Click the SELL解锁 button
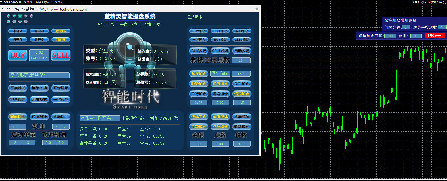Screen dimensions: 447x181 [x=242, y=39]
